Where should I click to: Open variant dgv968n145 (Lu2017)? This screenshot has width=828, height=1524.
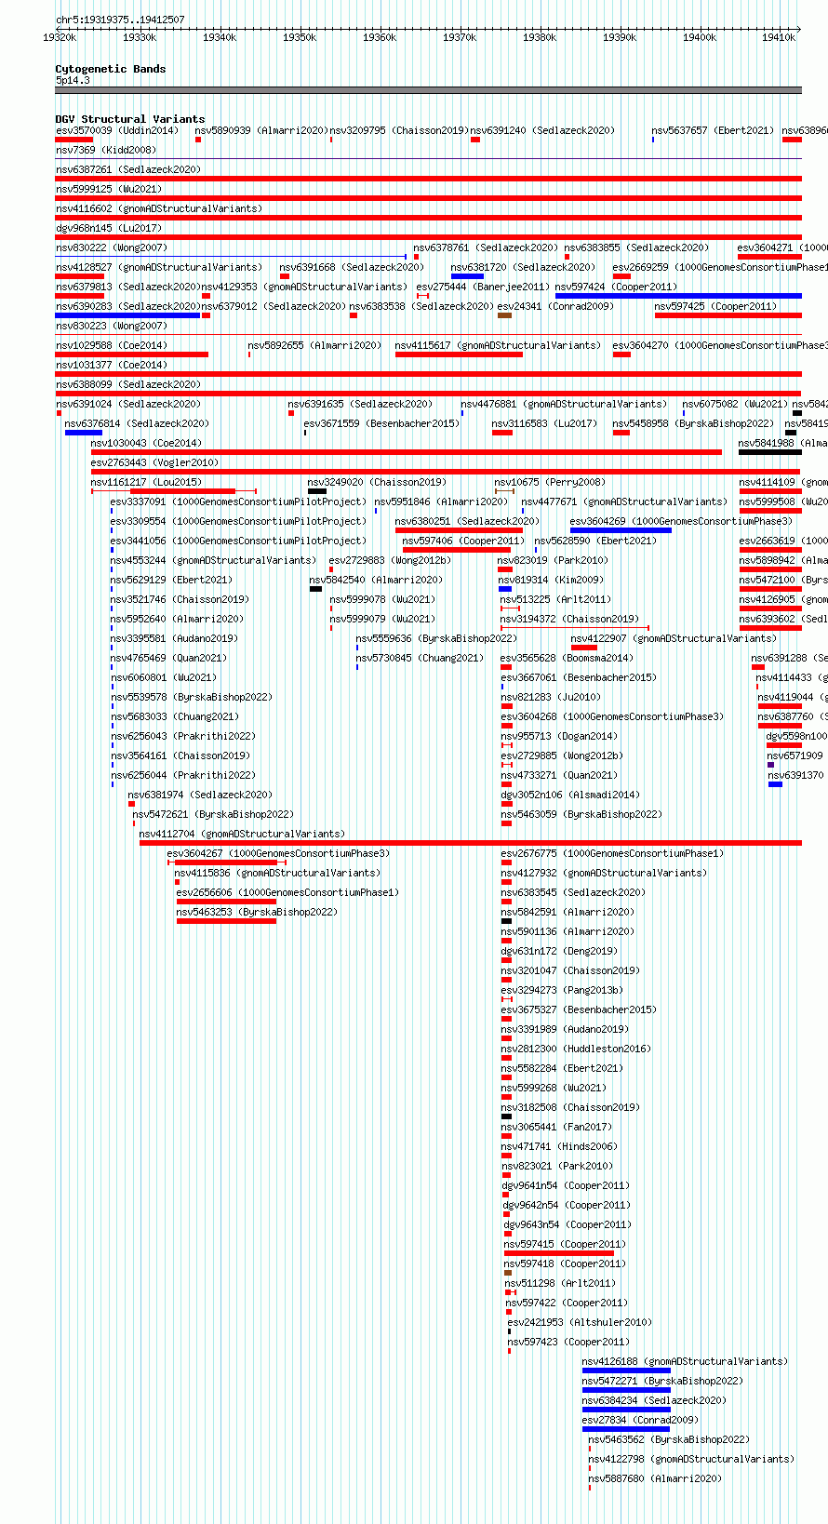tap(109, 228)
